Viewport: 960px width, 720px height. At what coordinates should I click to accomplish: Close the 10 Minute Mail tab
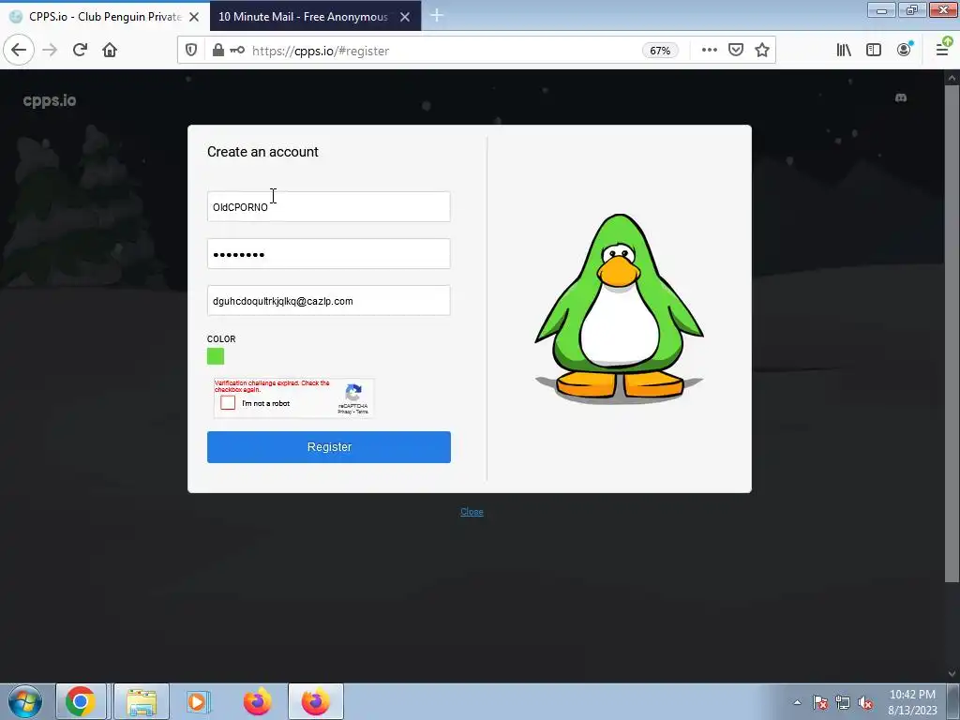[x=405, y=17]
